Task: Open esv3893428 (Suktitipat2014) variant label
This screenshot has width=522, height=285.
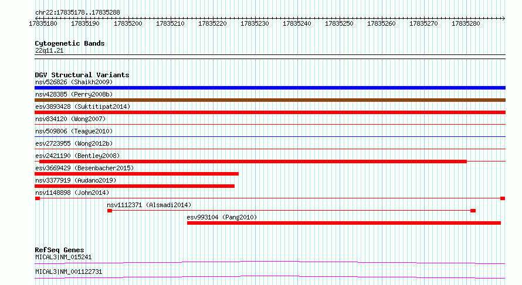Action: coord(83,107)
